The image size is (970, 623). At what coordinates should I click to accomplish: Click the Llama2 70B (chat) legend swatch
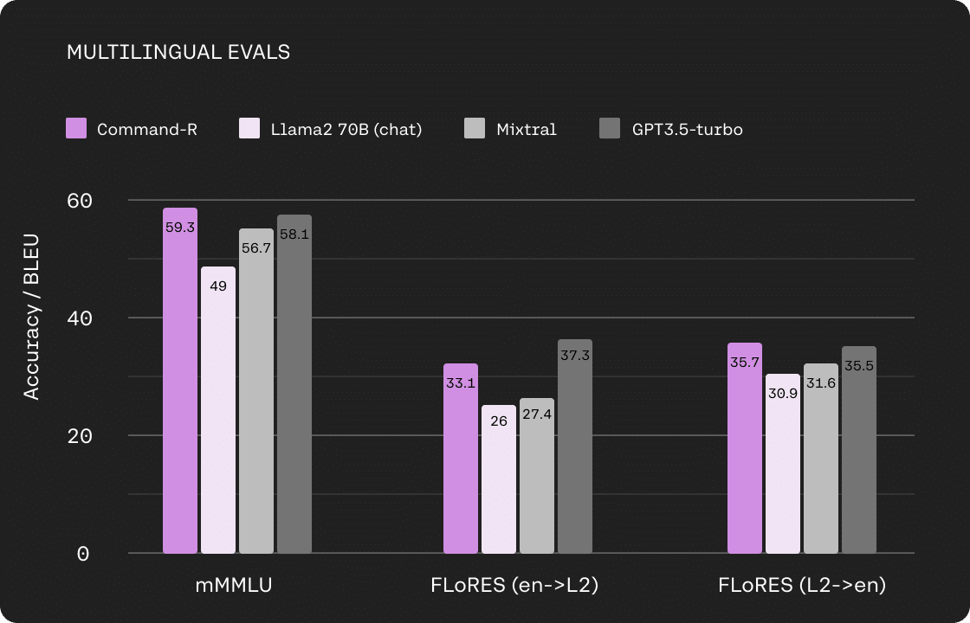[249, 129]
